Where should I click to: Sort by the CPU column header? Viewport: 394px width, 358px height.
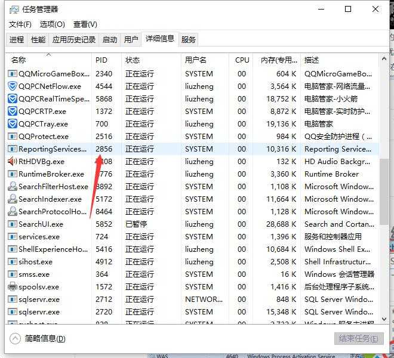241,60
